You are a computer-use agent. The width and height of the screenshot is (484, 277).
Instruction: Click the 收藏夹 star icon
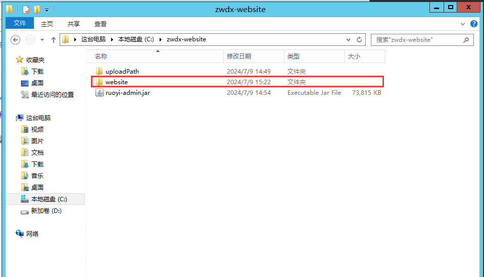point(19,60)
